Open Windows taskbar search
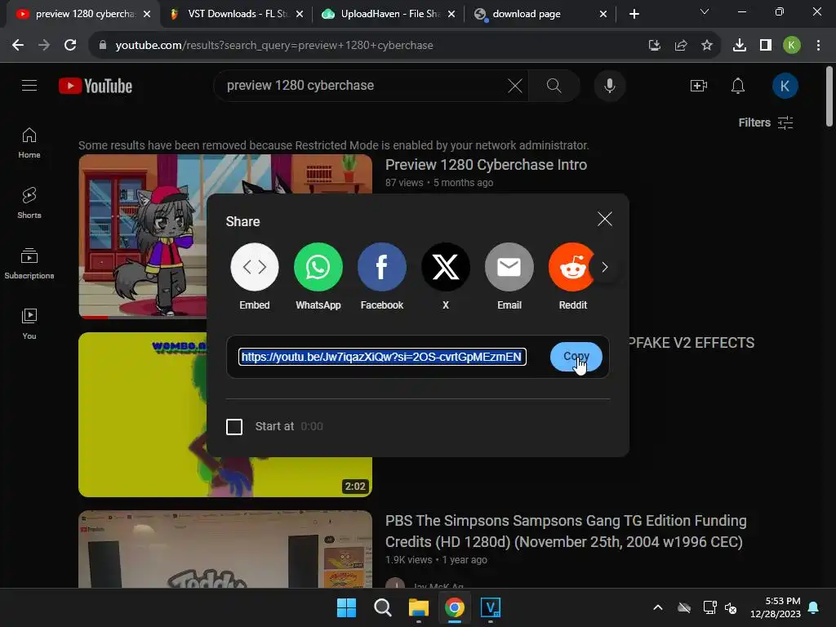 click(x=382, y=607)
